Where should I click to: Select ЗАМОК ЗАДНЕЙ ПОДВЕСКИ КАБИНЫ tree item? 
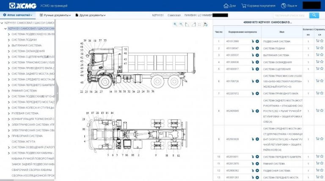(x=33, y=164)
